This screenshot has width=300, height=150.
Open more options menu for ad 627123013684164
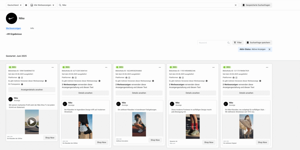(x=106, y=67)
